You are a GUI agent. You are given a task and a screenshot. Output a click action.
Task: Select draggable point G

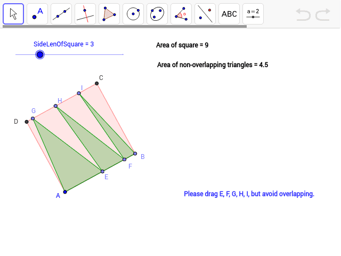33,118
